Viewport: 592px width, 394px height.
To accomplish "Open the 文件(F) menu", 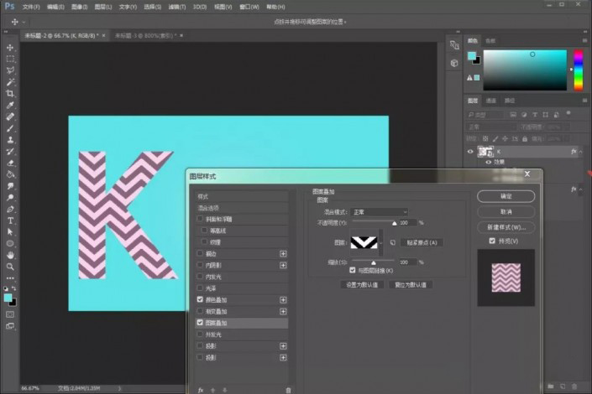I will point(31,8).
